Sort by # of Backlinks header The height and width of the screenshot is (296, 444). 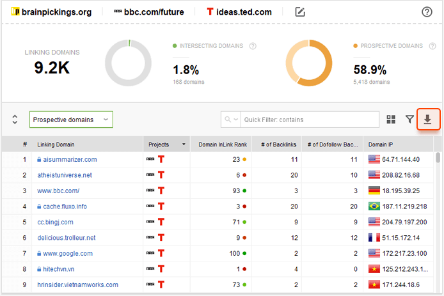(x=279, y=144)
